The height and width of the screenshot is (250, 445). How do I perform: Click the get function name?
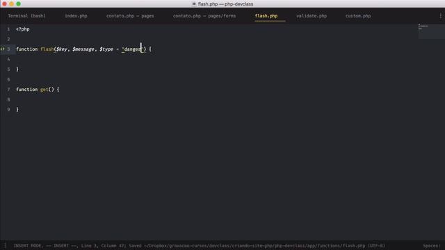(x=44, y=90)
